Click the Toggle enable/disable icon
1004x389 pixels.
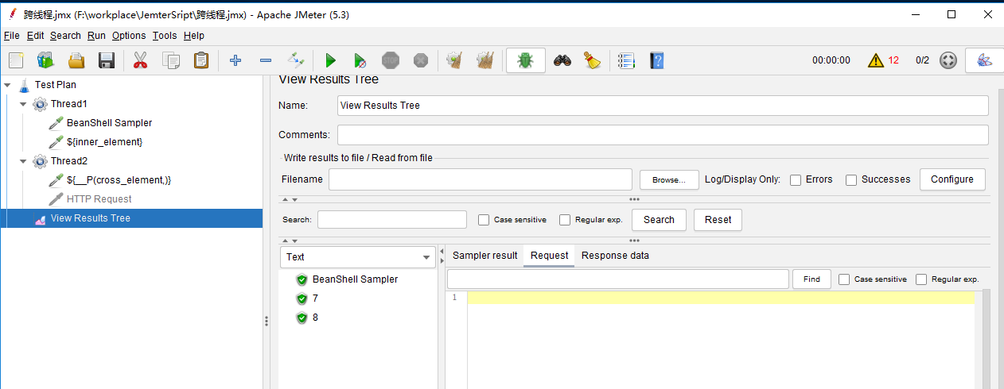coord(296,60)
